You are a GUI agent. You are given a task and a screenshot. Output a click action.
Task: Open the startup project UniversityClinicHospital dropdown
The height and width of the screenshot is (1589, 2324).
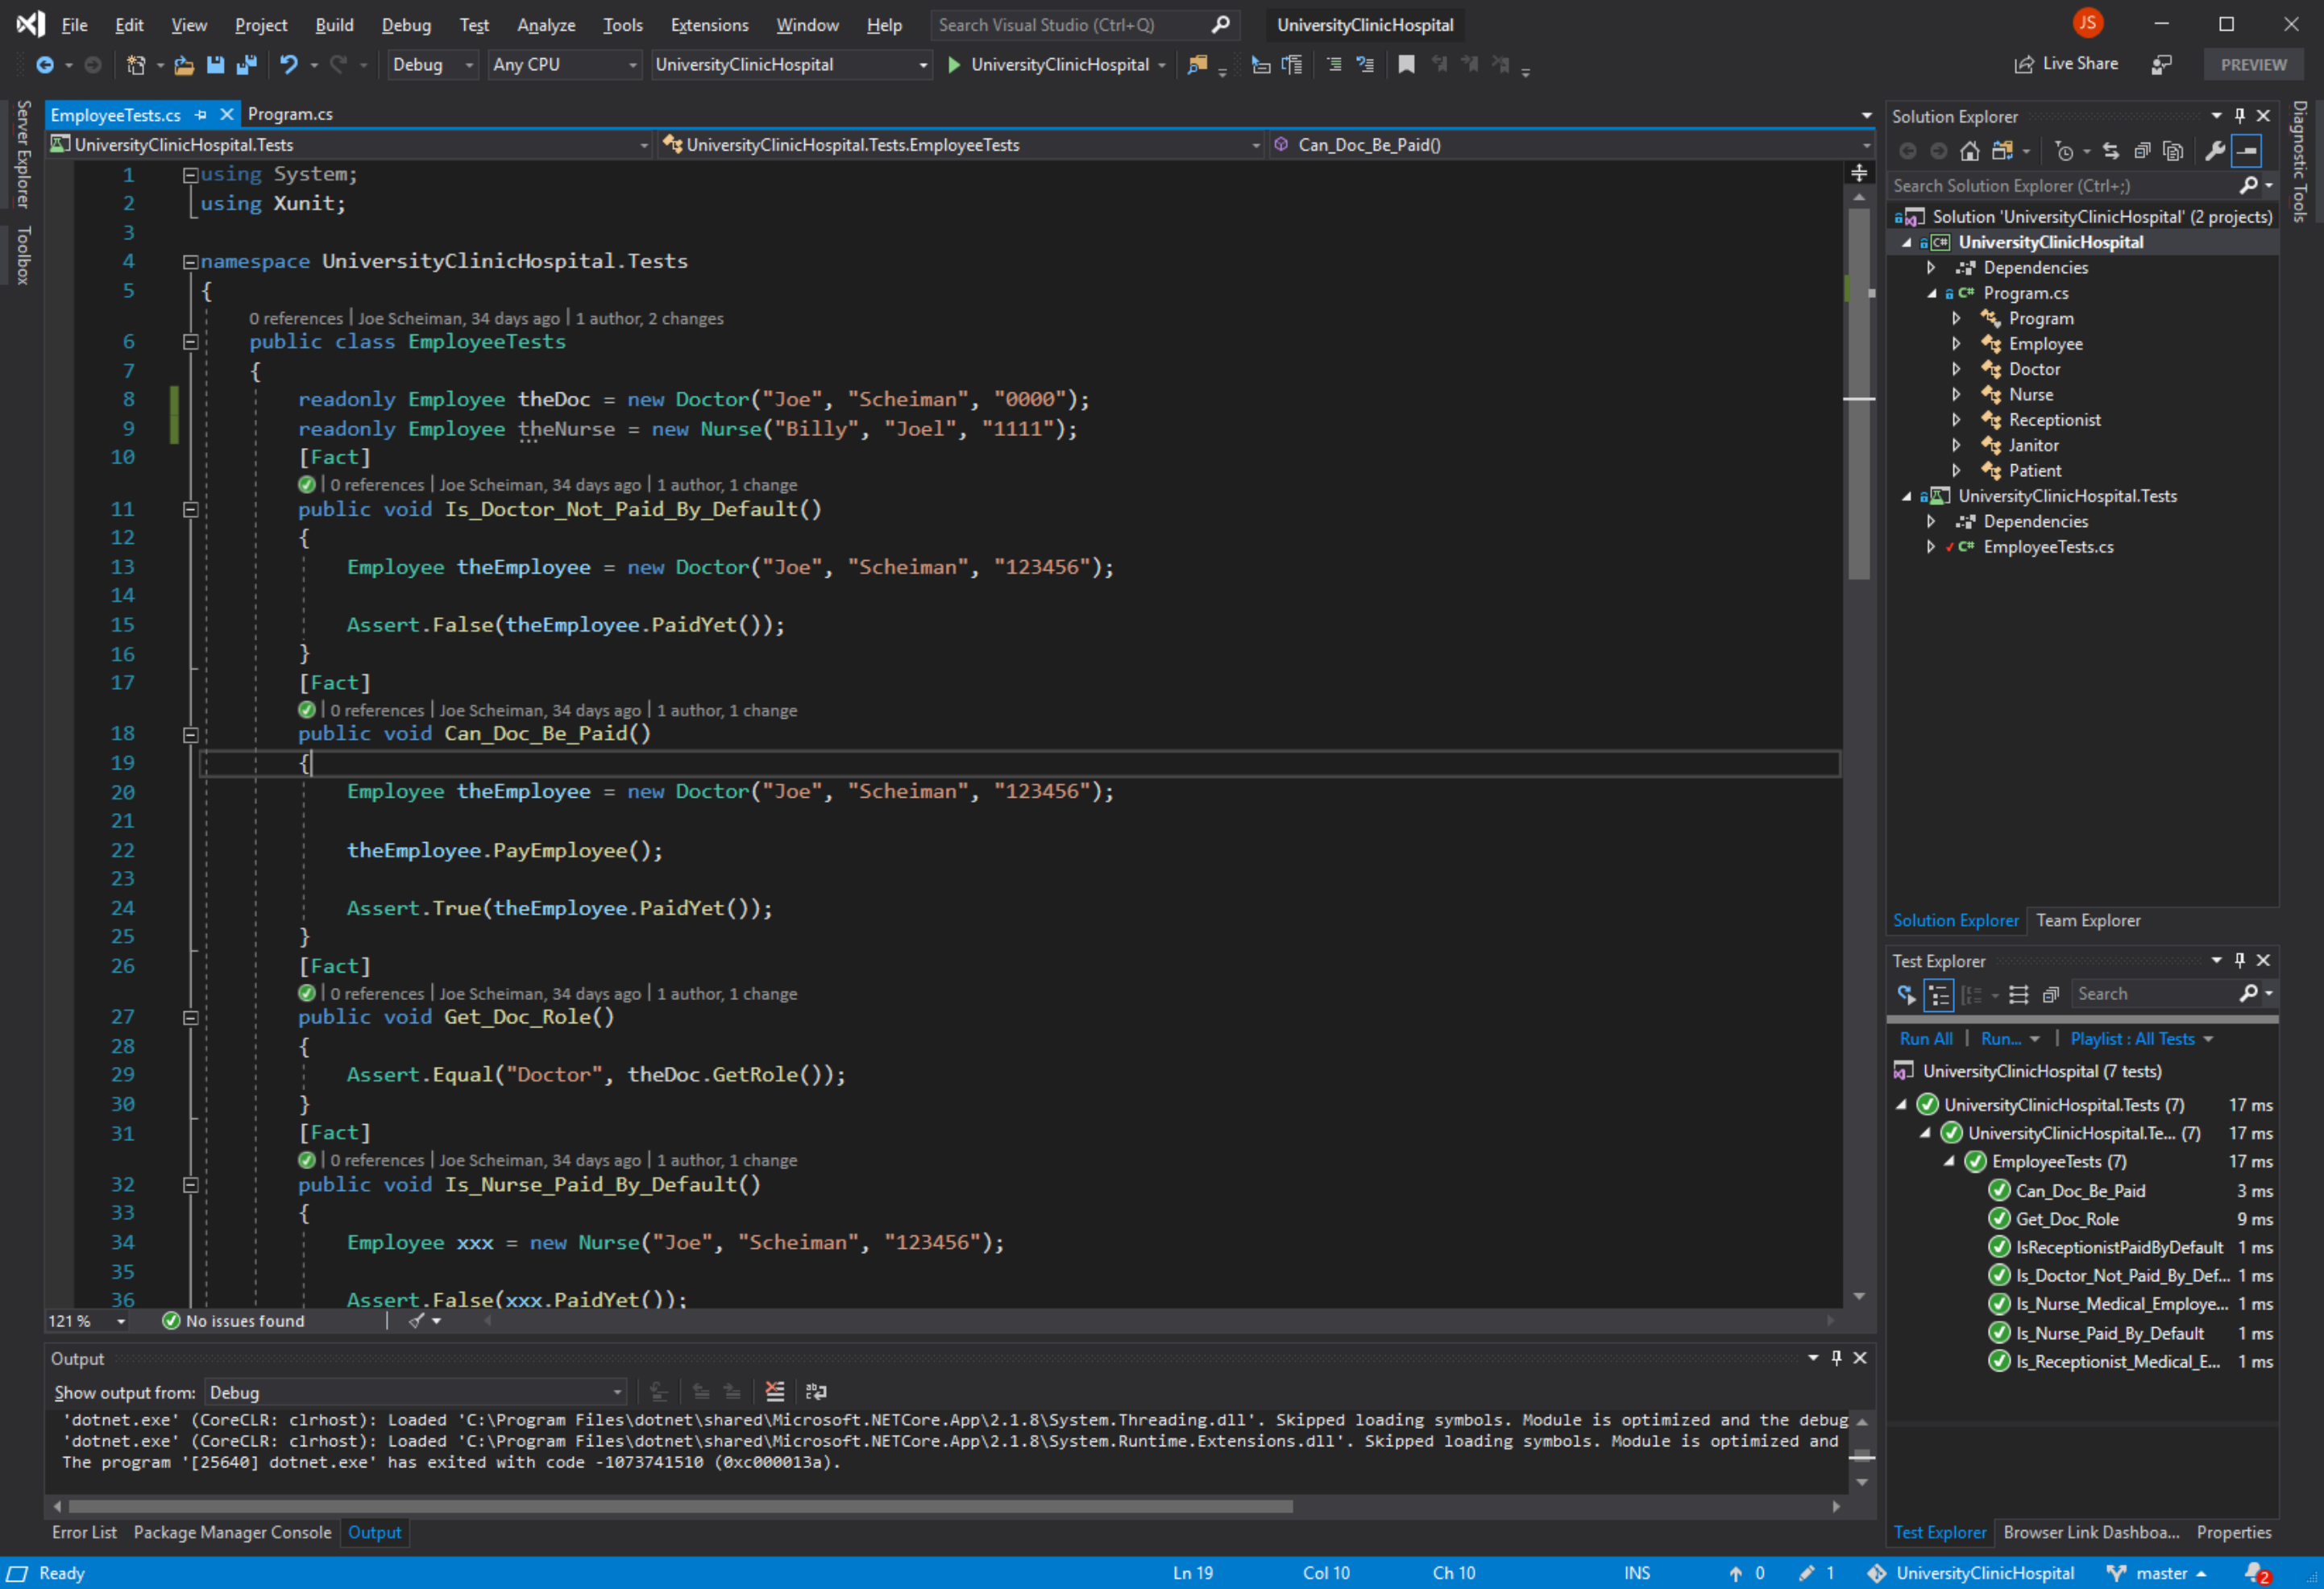tap(791, 65)
